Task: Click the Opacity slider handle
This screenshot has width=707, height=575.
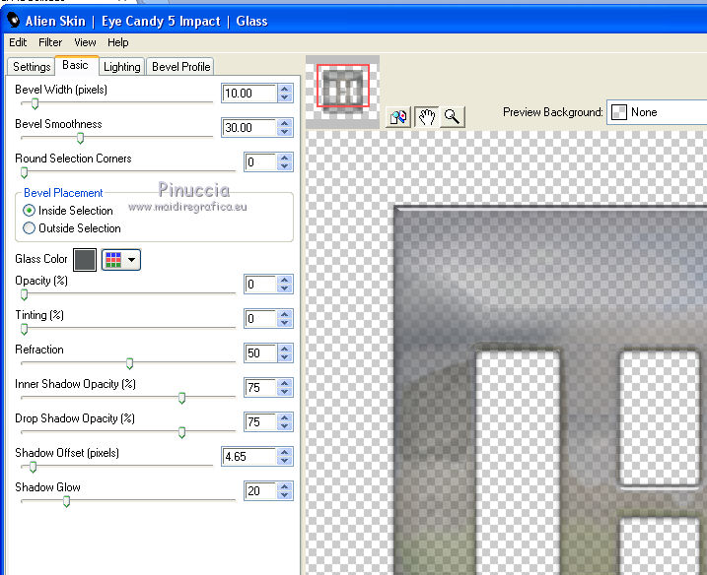Action: point(25,295)
